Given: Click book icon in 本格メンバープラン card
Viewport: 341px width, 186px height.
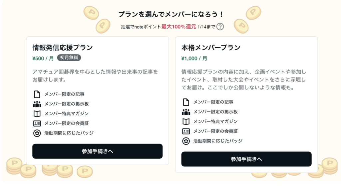Looking at the screenshot, I should (186, 121).
